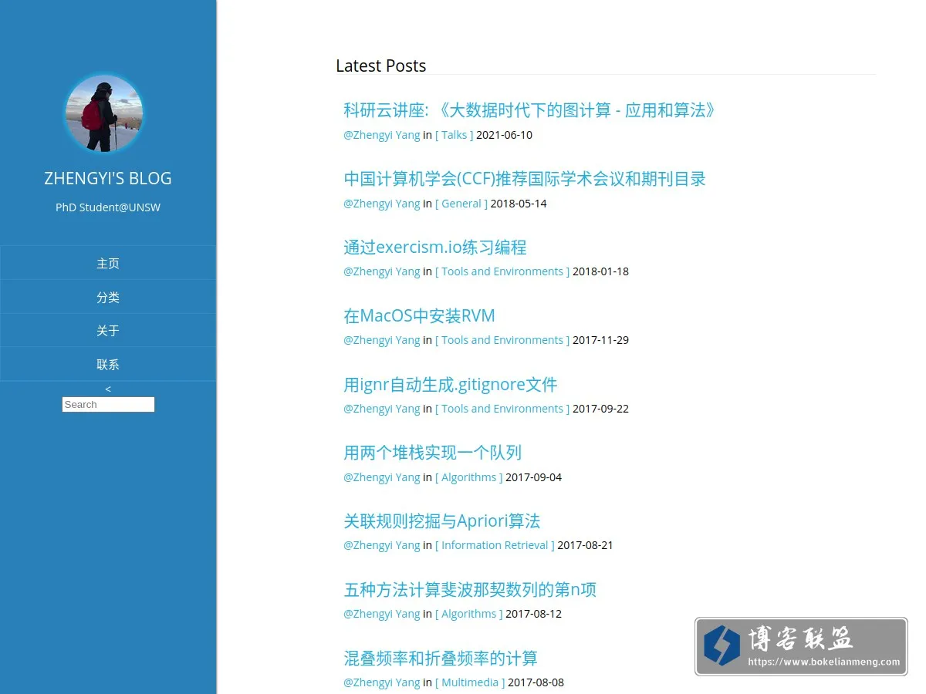This screenshot has height=694, width=926.
Task: Select [ Tools and Environments ] under ignr post
Action: pyautogui.click(x=502, y=409)
